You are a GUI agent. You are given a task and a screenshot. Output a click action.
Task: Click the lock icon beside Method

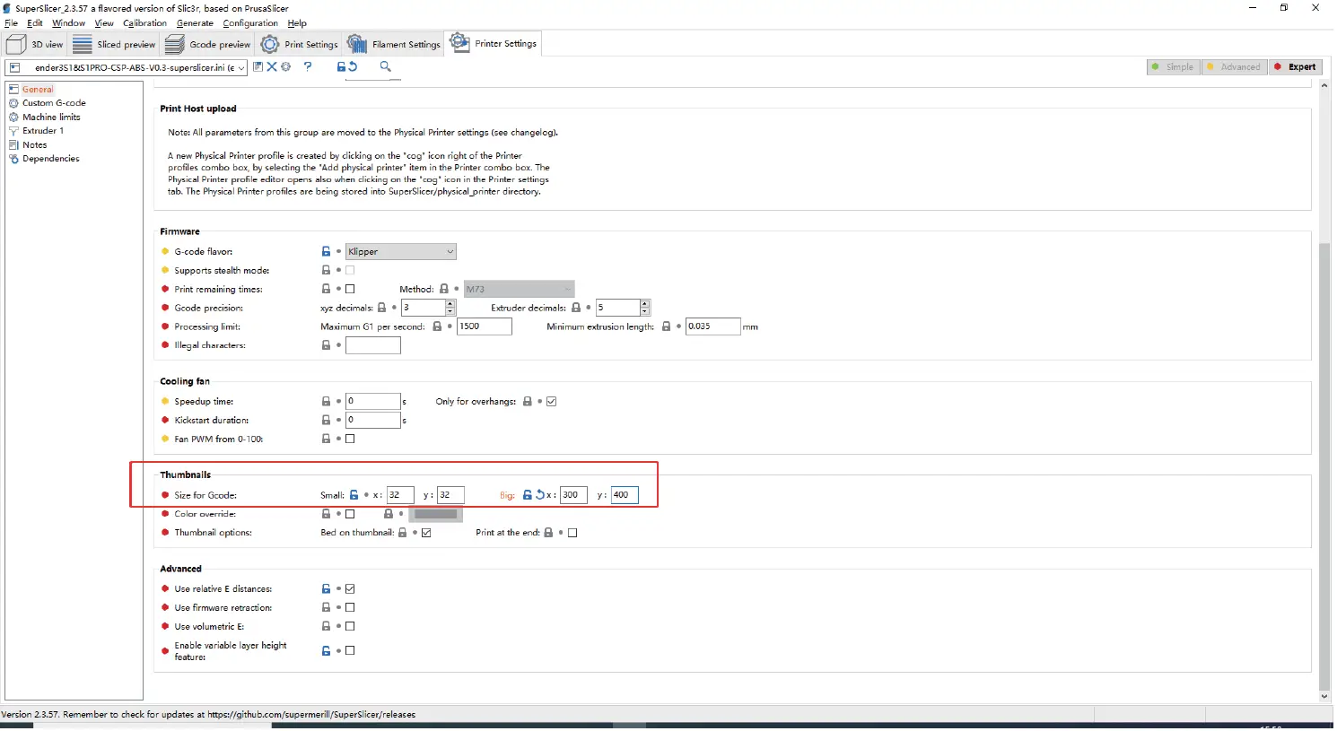point(444,289)
